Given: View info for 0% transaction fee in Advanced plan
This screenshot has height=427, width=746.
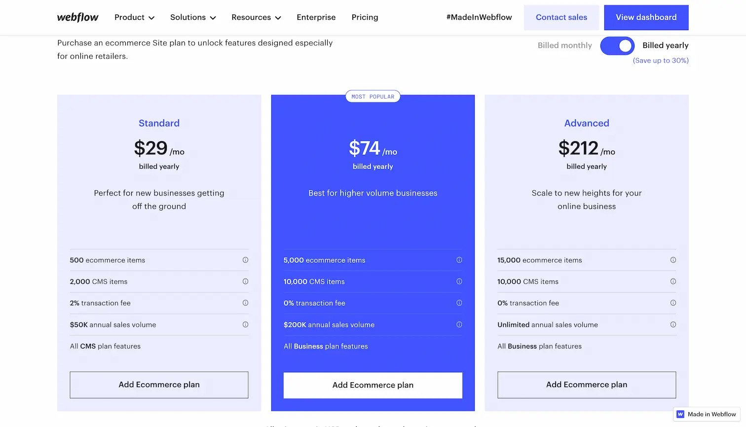Looking at the screenshot, I should pyautogui.click(x=673, y=303).
